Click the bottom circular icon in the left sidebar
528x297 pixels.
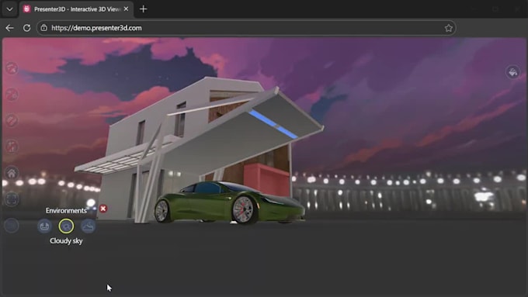(12, 226)
